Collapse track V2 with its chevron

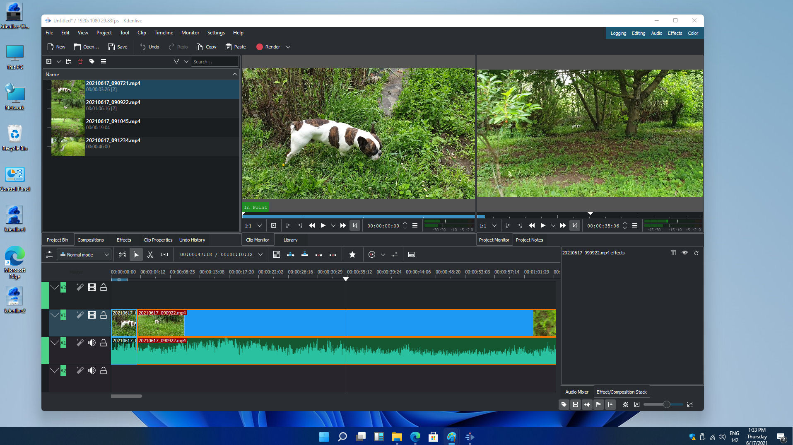tap(55, 287)
